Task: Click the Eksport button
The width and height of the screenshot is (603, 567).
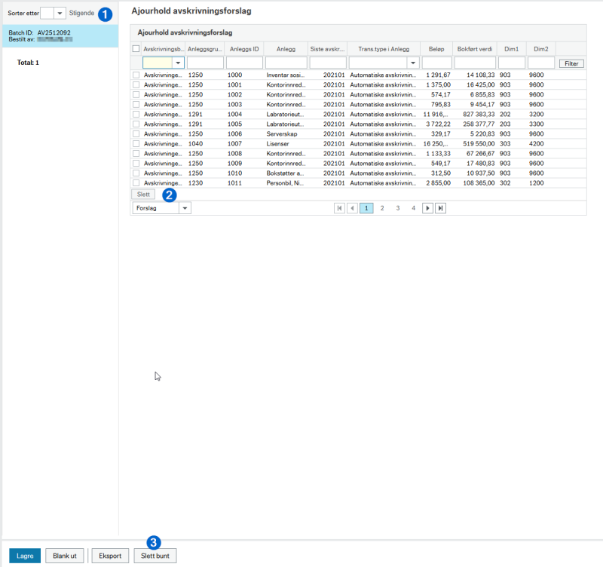Action: pyautogui.click(x=110, y=556)
